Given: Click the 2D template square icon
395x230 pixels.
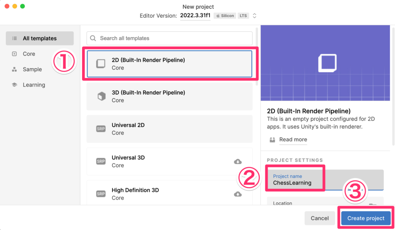Looking at the screenshot, I should [x=101, y=64].
